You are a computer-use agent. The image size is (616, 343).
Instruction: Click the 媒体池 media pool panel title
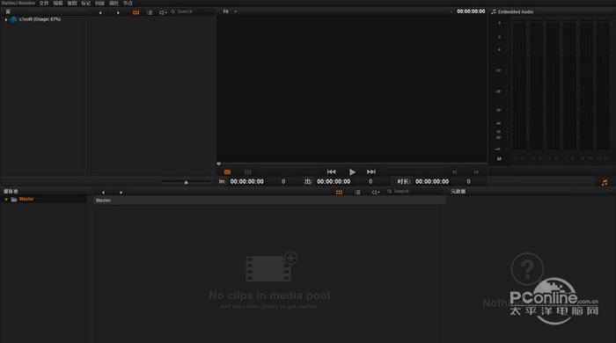pyautogui.click(x=11, y=192)
